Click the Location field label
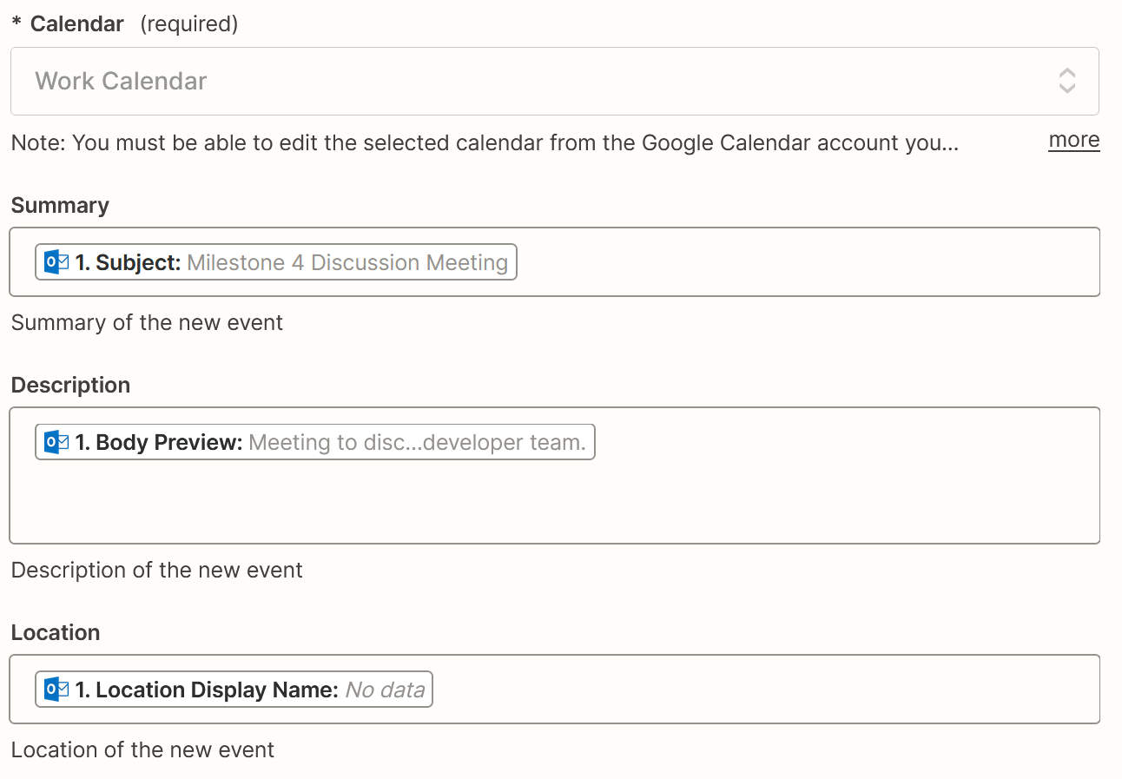Screen dimensions: 1122x779 click(x=56, y=632)
